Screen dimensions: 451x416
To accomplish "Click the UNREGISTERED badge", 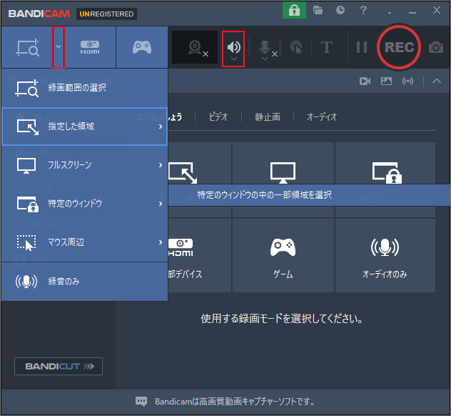I will click(106, 14).
